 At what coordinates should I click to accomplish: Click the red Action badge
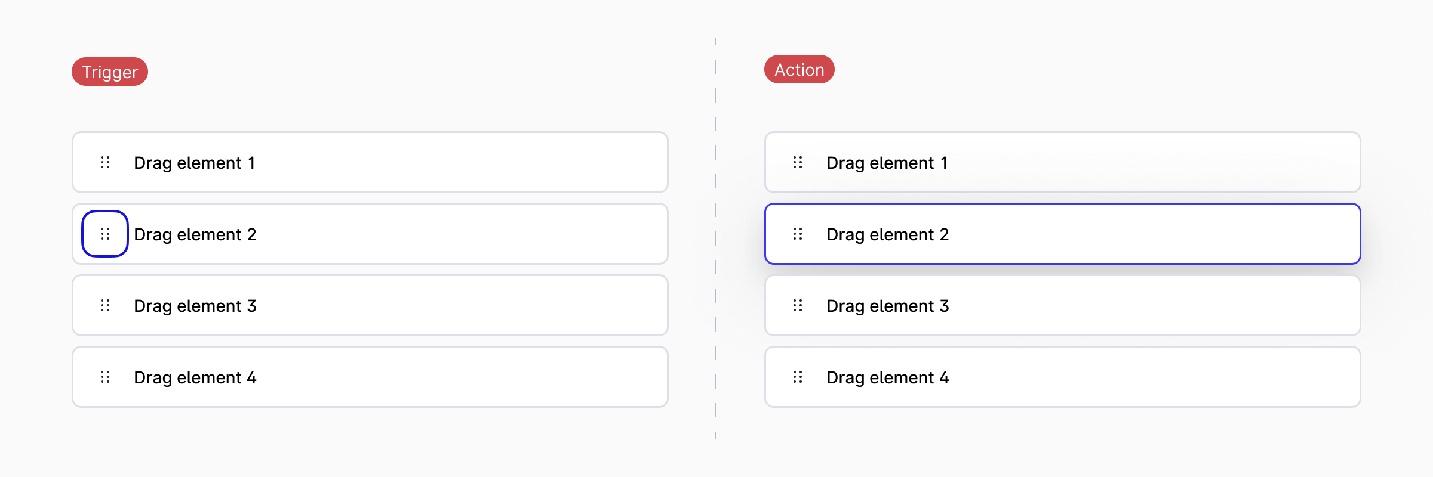coord(799,69)
